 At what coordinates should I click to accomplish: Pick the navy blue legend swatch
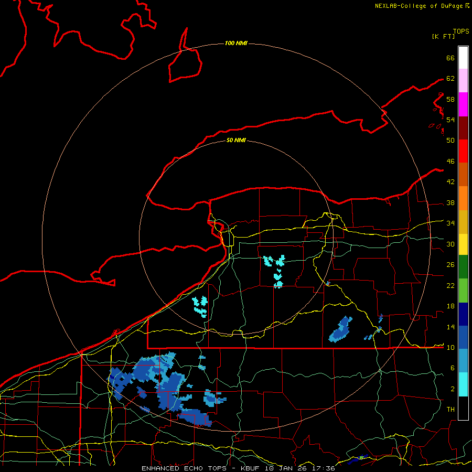coord(463,314)
